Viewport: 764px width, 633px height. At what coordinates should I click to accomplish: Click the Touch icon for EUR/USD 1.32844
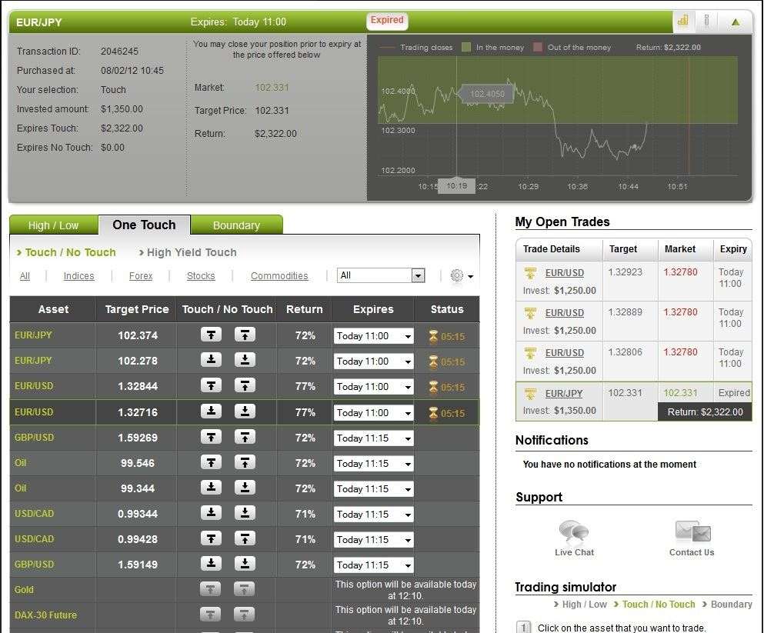point(209,386)
